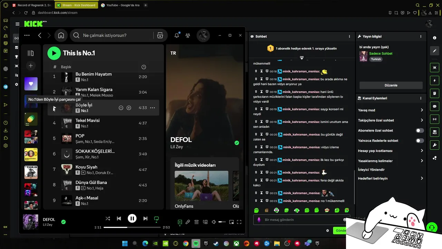Sort track list by duration clock icon
This screenshot has width=442, height=249.
[144, 67]
